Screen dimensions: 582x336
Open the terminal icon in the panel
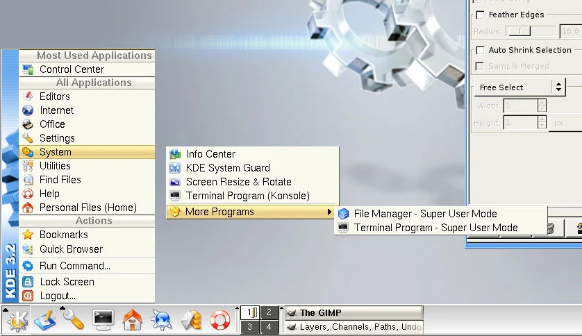pos(103,320)
